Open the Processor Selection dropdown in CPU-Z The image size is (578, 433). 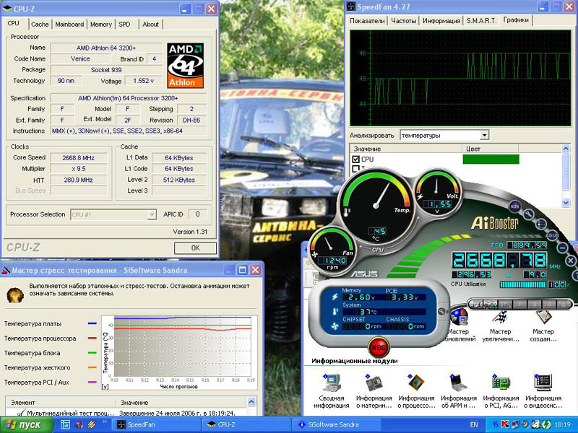tap(113, 214)
